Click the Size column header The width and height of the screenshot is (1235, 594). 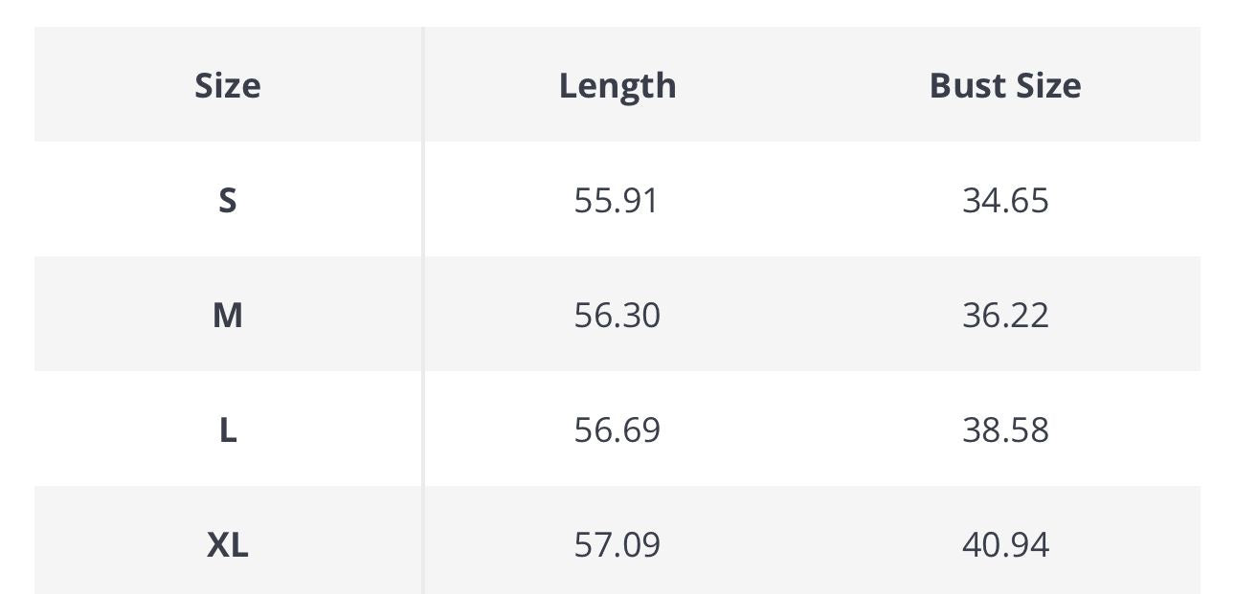point(227,86)
